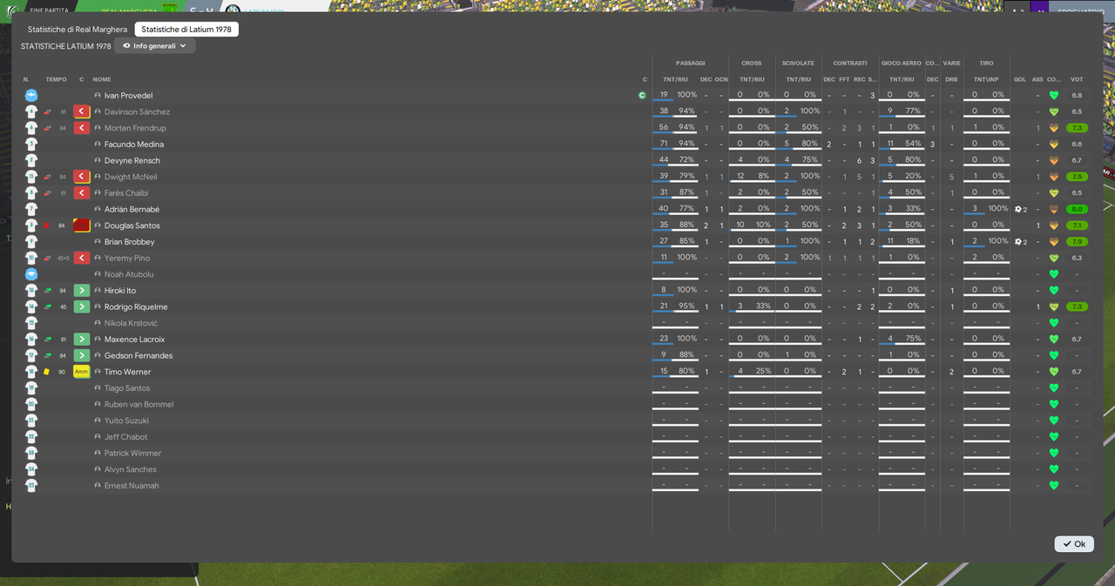Sort by the NOME column header
Screen dimensions: 1115x586
click(102, 79)
